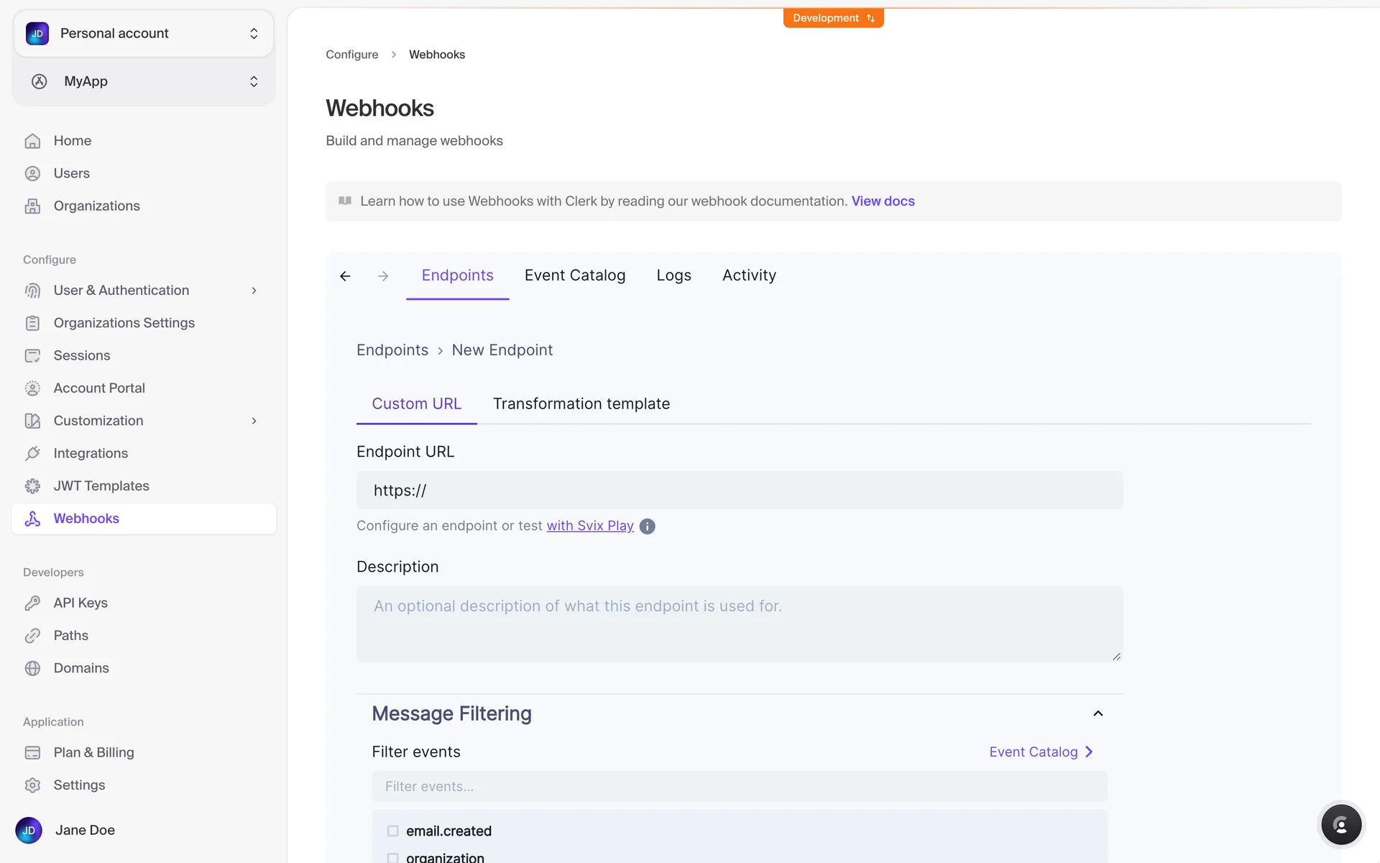Image resolution: width=1380 pixels, height=863 pixels.
Task: Expand User & Authentication submenu
Action: [254, 291]
